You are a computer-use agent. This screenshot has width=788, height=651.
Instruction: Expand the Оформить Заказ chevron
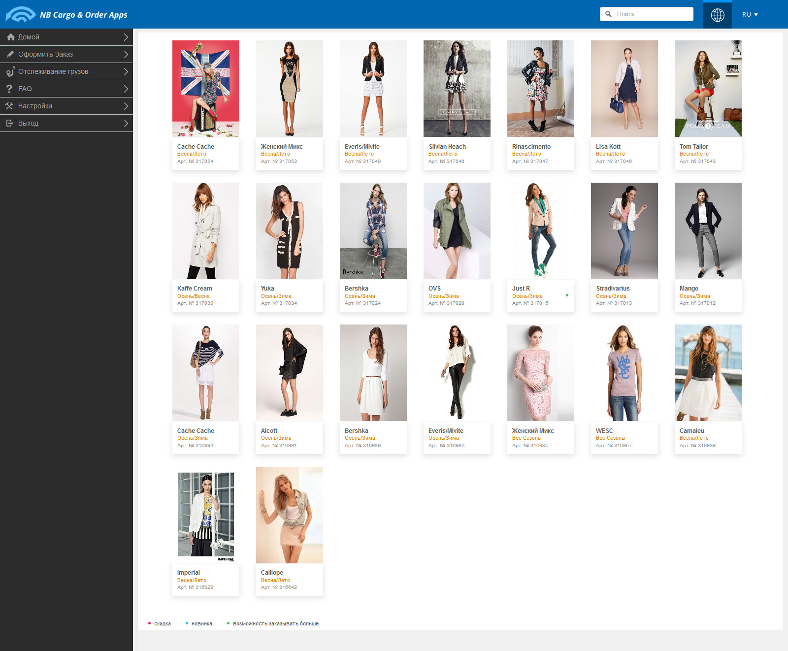tap(126, 54)
